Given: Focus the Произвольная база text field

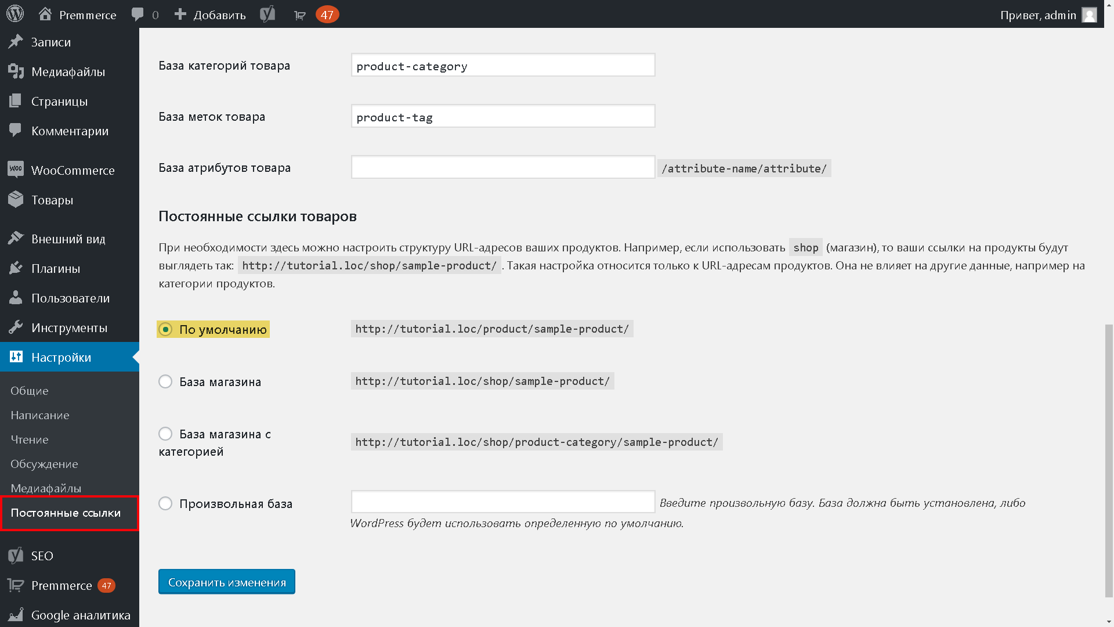Looking at the screenshot, I should (503, 502).
